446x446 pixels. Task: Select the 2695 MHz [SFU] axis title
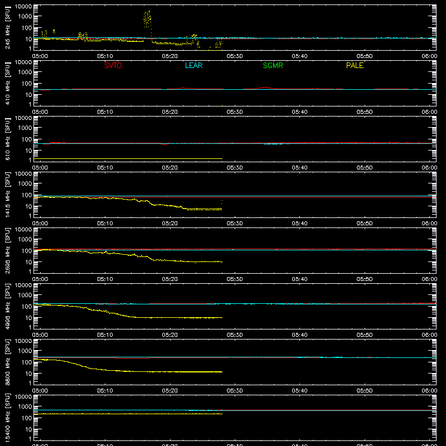click(8, 250)
